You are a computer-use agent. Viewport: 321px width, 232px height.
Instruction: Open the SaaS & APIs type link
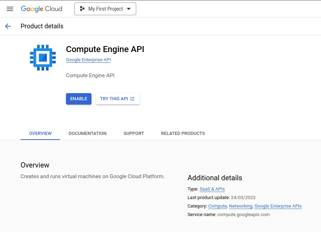coord(212,189)
